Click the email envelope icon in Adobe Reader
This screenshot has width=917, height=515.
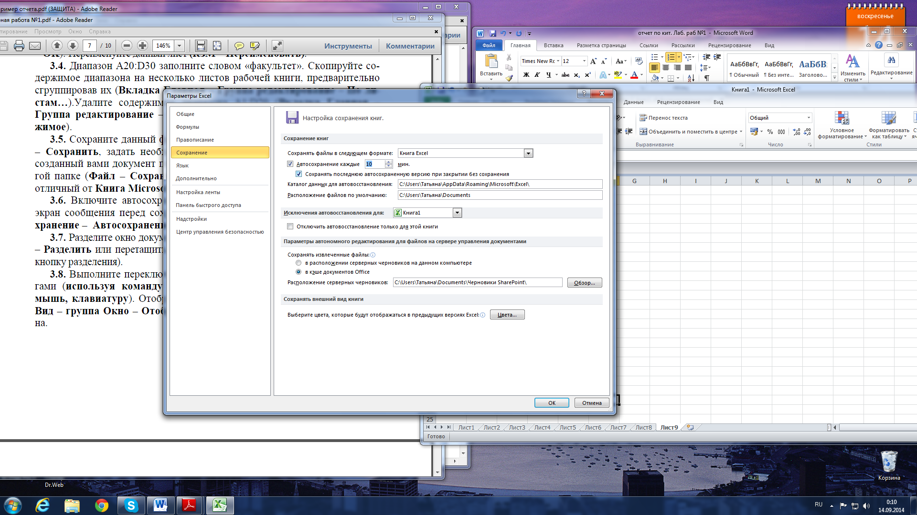(x=35, y=46)
